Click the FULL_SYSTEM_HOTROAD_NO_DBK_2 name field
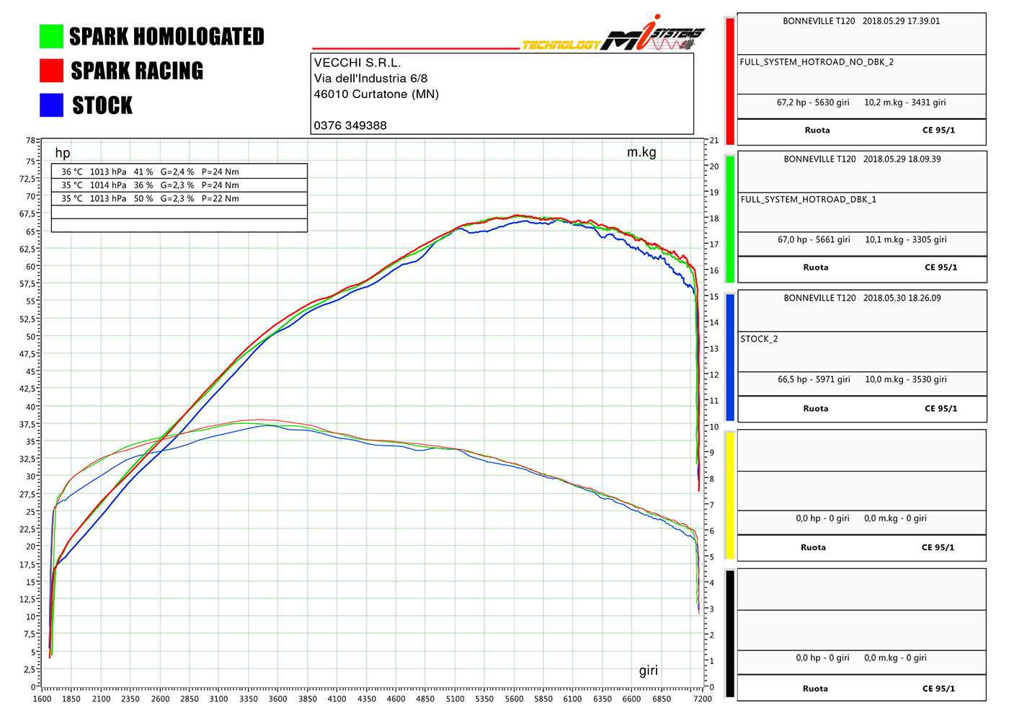The image size is (1009, 721). (x=817, y=62)
